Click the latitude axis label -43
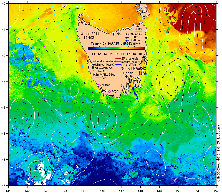 click(3, 81)
